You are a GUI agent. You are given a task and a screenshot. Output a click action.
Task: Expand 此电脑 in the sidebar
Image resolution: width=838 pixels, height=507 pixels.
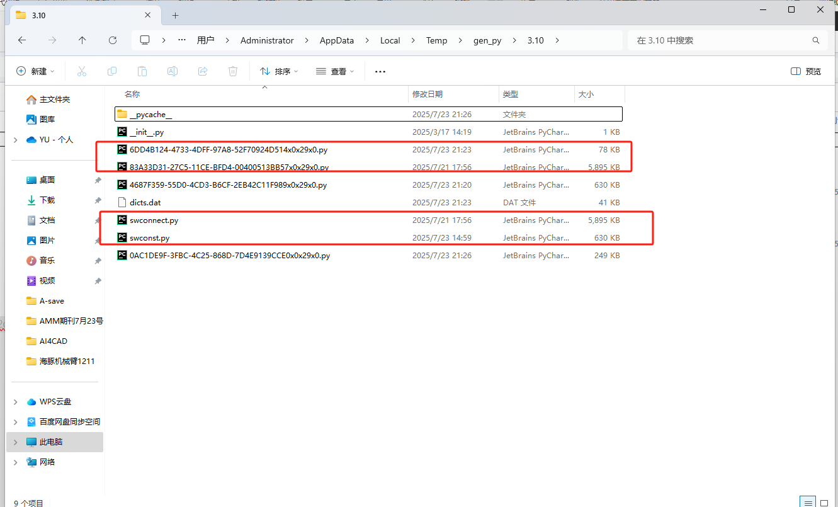[x=15, y=441]
